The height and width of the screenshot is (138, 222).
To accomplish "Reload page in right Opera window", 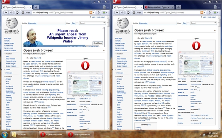I will tap(128, 13).
